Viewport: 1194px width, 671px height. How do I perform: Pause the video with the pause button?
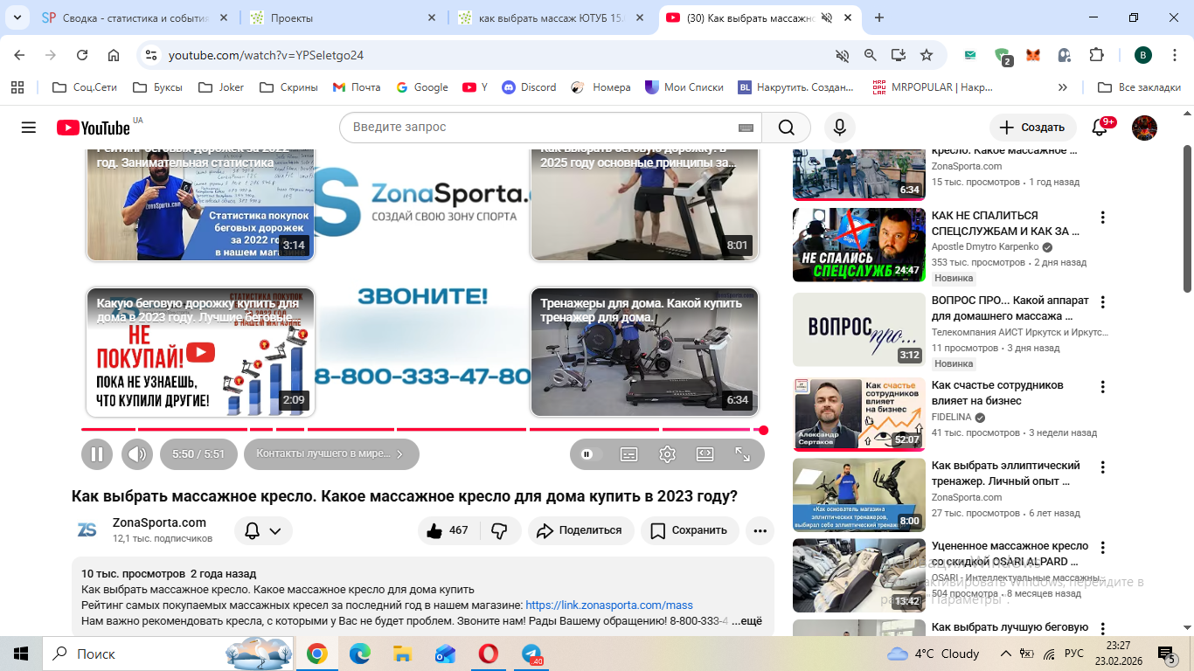pyautogui.click(x=97, y=454)
